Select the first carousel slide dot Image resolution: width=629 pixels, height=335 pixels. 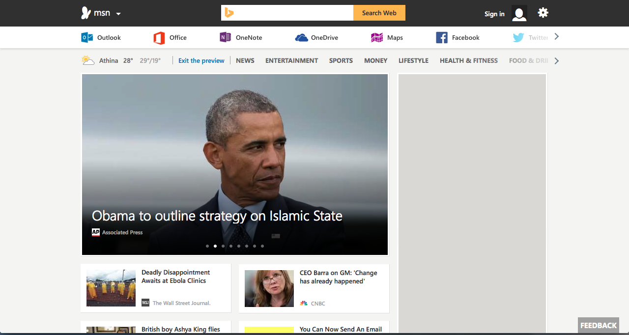(x=207, y=246)
